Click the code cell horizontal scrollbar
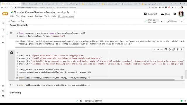 pos(97,80)
